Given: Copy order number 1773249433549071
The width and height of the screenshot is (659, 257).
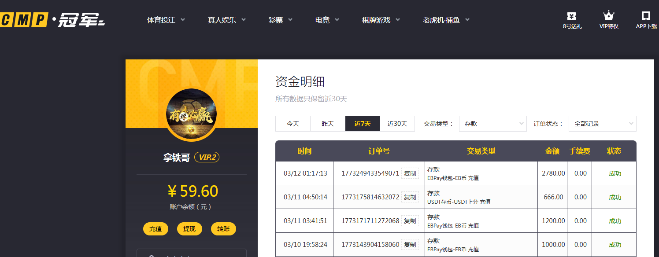Looking at the screenshot, I should tap(410, 173).
